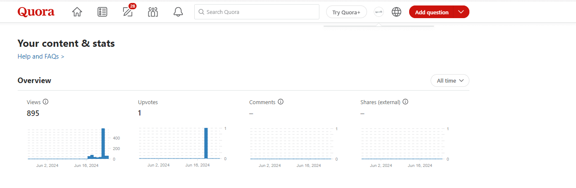Expand the arrow next to Add question
This screenshot has width=576, height=188.
click(x=461, y=12)
